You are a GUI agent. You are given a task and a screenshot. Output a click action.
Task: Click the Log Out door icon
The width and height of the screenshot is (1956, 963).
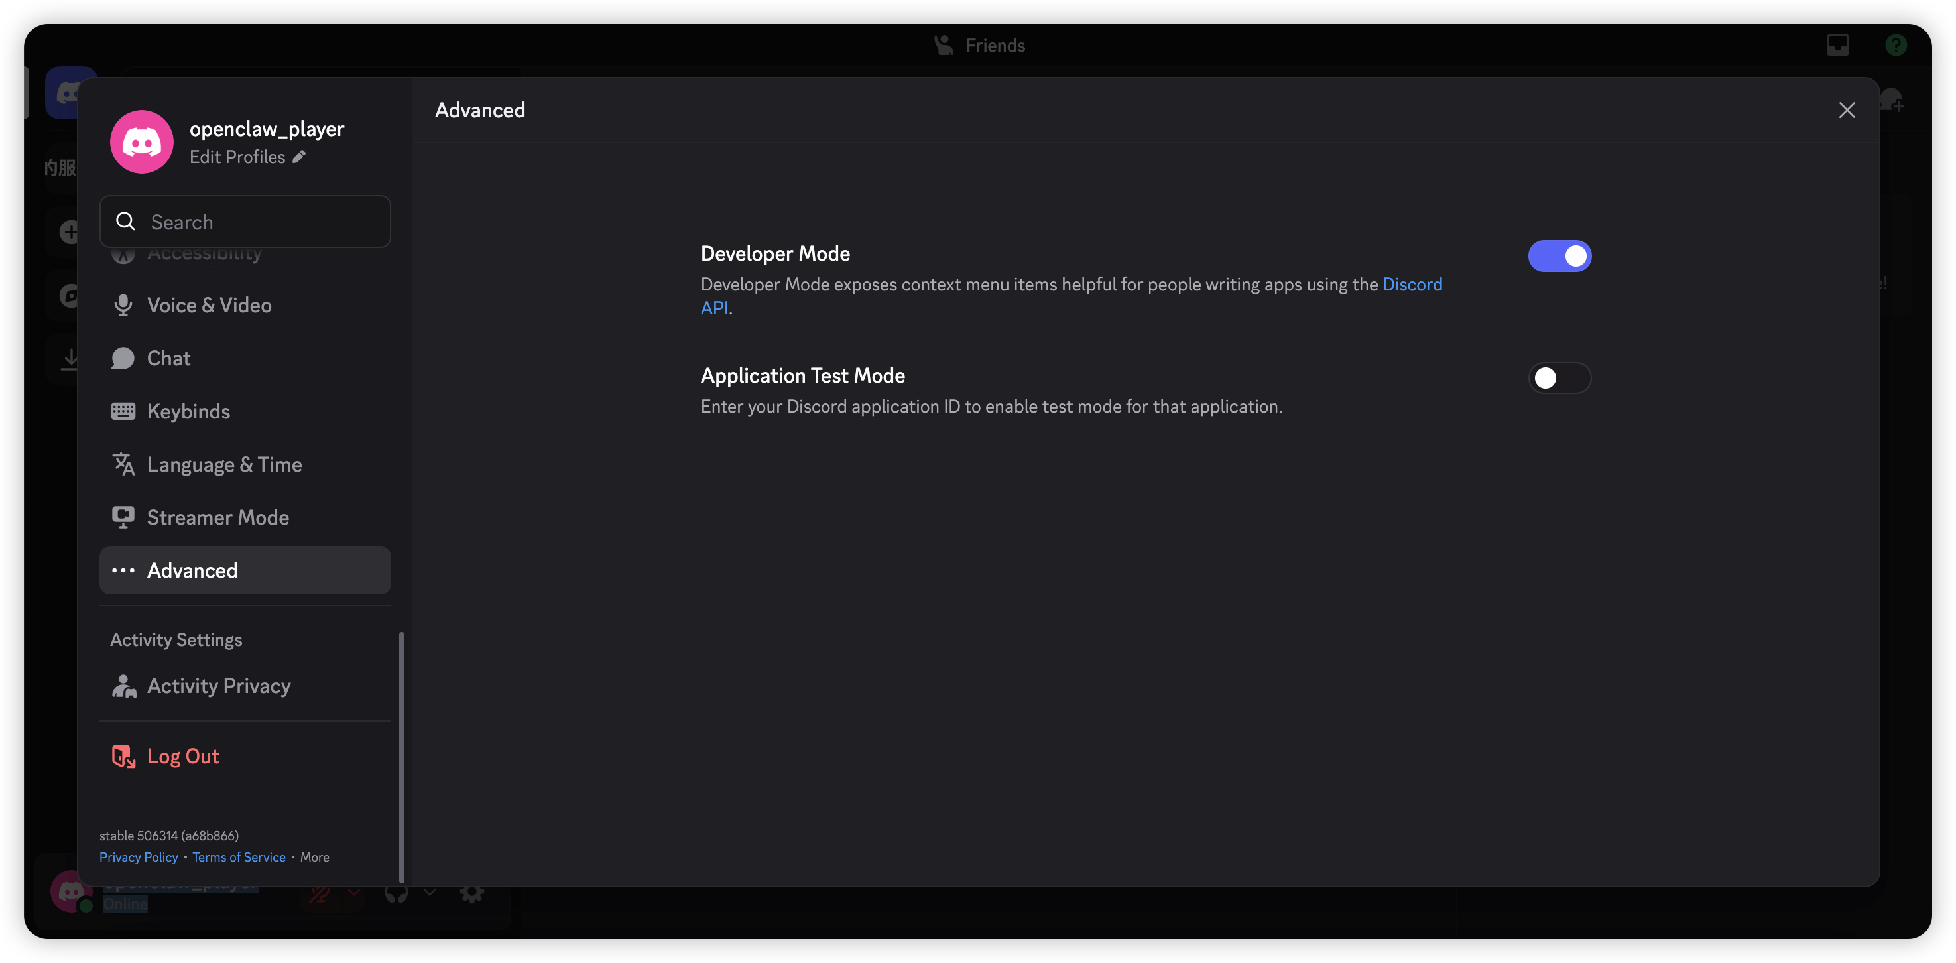123,757
